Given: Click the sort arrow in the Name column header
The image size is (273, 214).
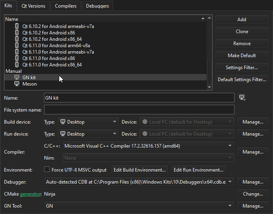Looking at the screenshot, I should point(203,18).
